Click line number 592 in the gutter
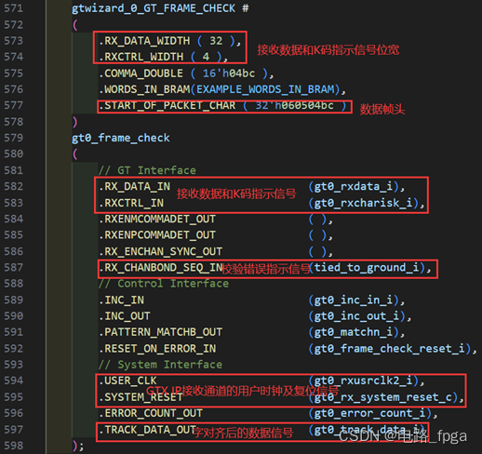The height and width of the screenshot is (454, 482). [x=13, y=349]
